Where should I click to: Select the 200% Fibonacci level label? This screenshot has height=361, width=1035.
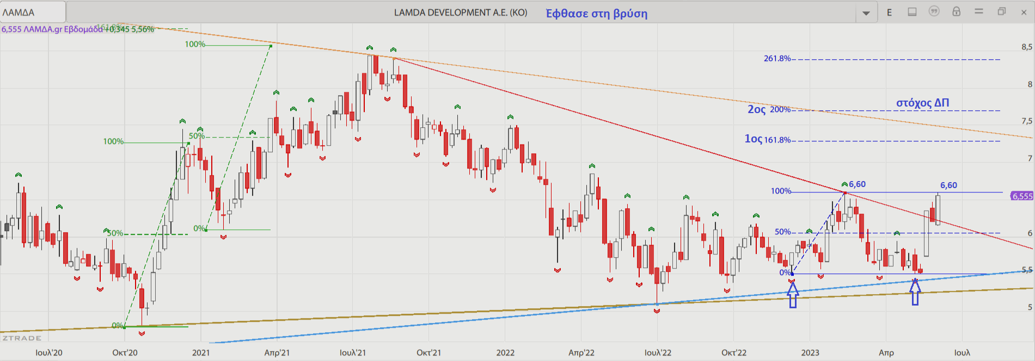(x=780, y=110)
